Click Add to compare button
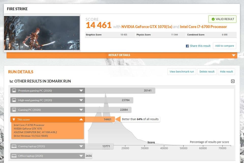 [x=224, y=46]
